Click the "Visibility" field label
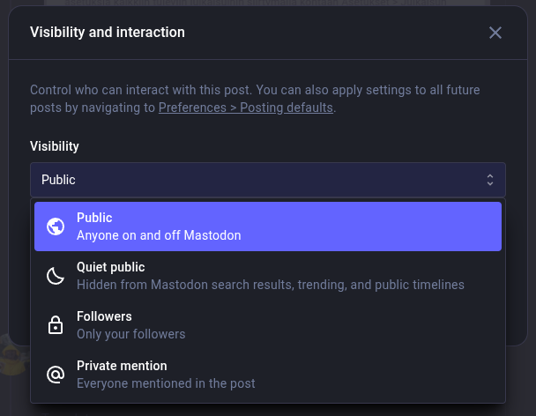Image resolution: width=536 pixels, height=416 pixels. [55, 146]
